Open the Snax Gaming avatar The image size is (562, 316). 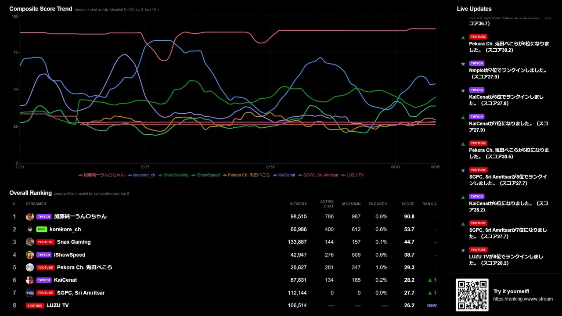(x=30, y=242)
